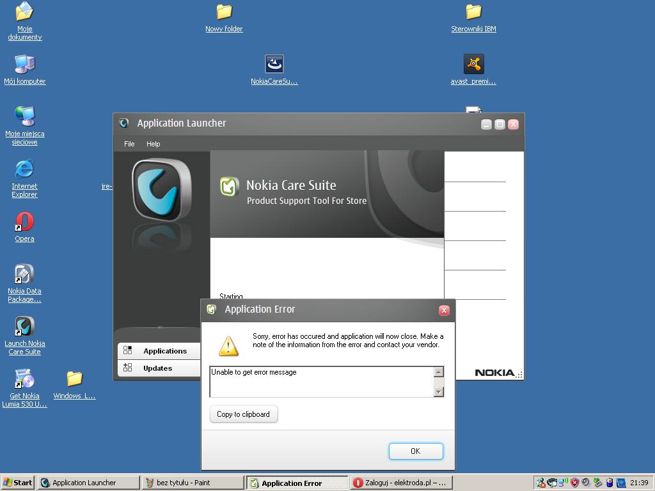
Task: Switch to bez tytułu - Paint taskbar button
Action: [x=193, y=483]
